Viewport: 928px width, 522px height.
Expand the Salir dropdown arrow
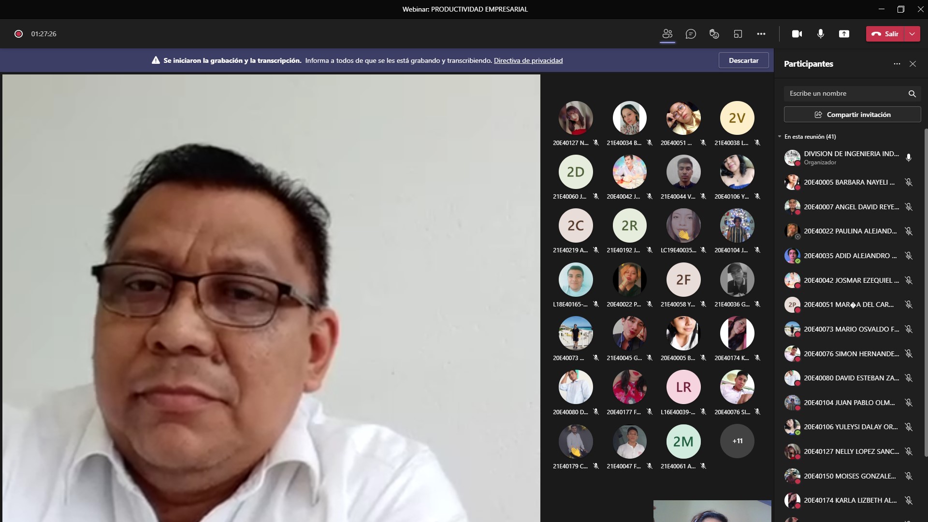(912, 34)
